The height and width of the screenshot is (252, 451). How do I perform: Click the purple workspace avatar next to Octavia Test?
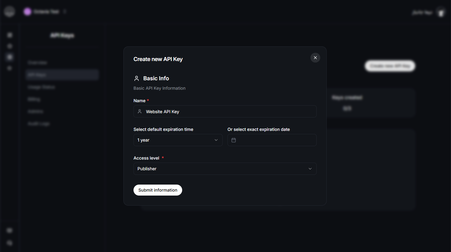28,11
